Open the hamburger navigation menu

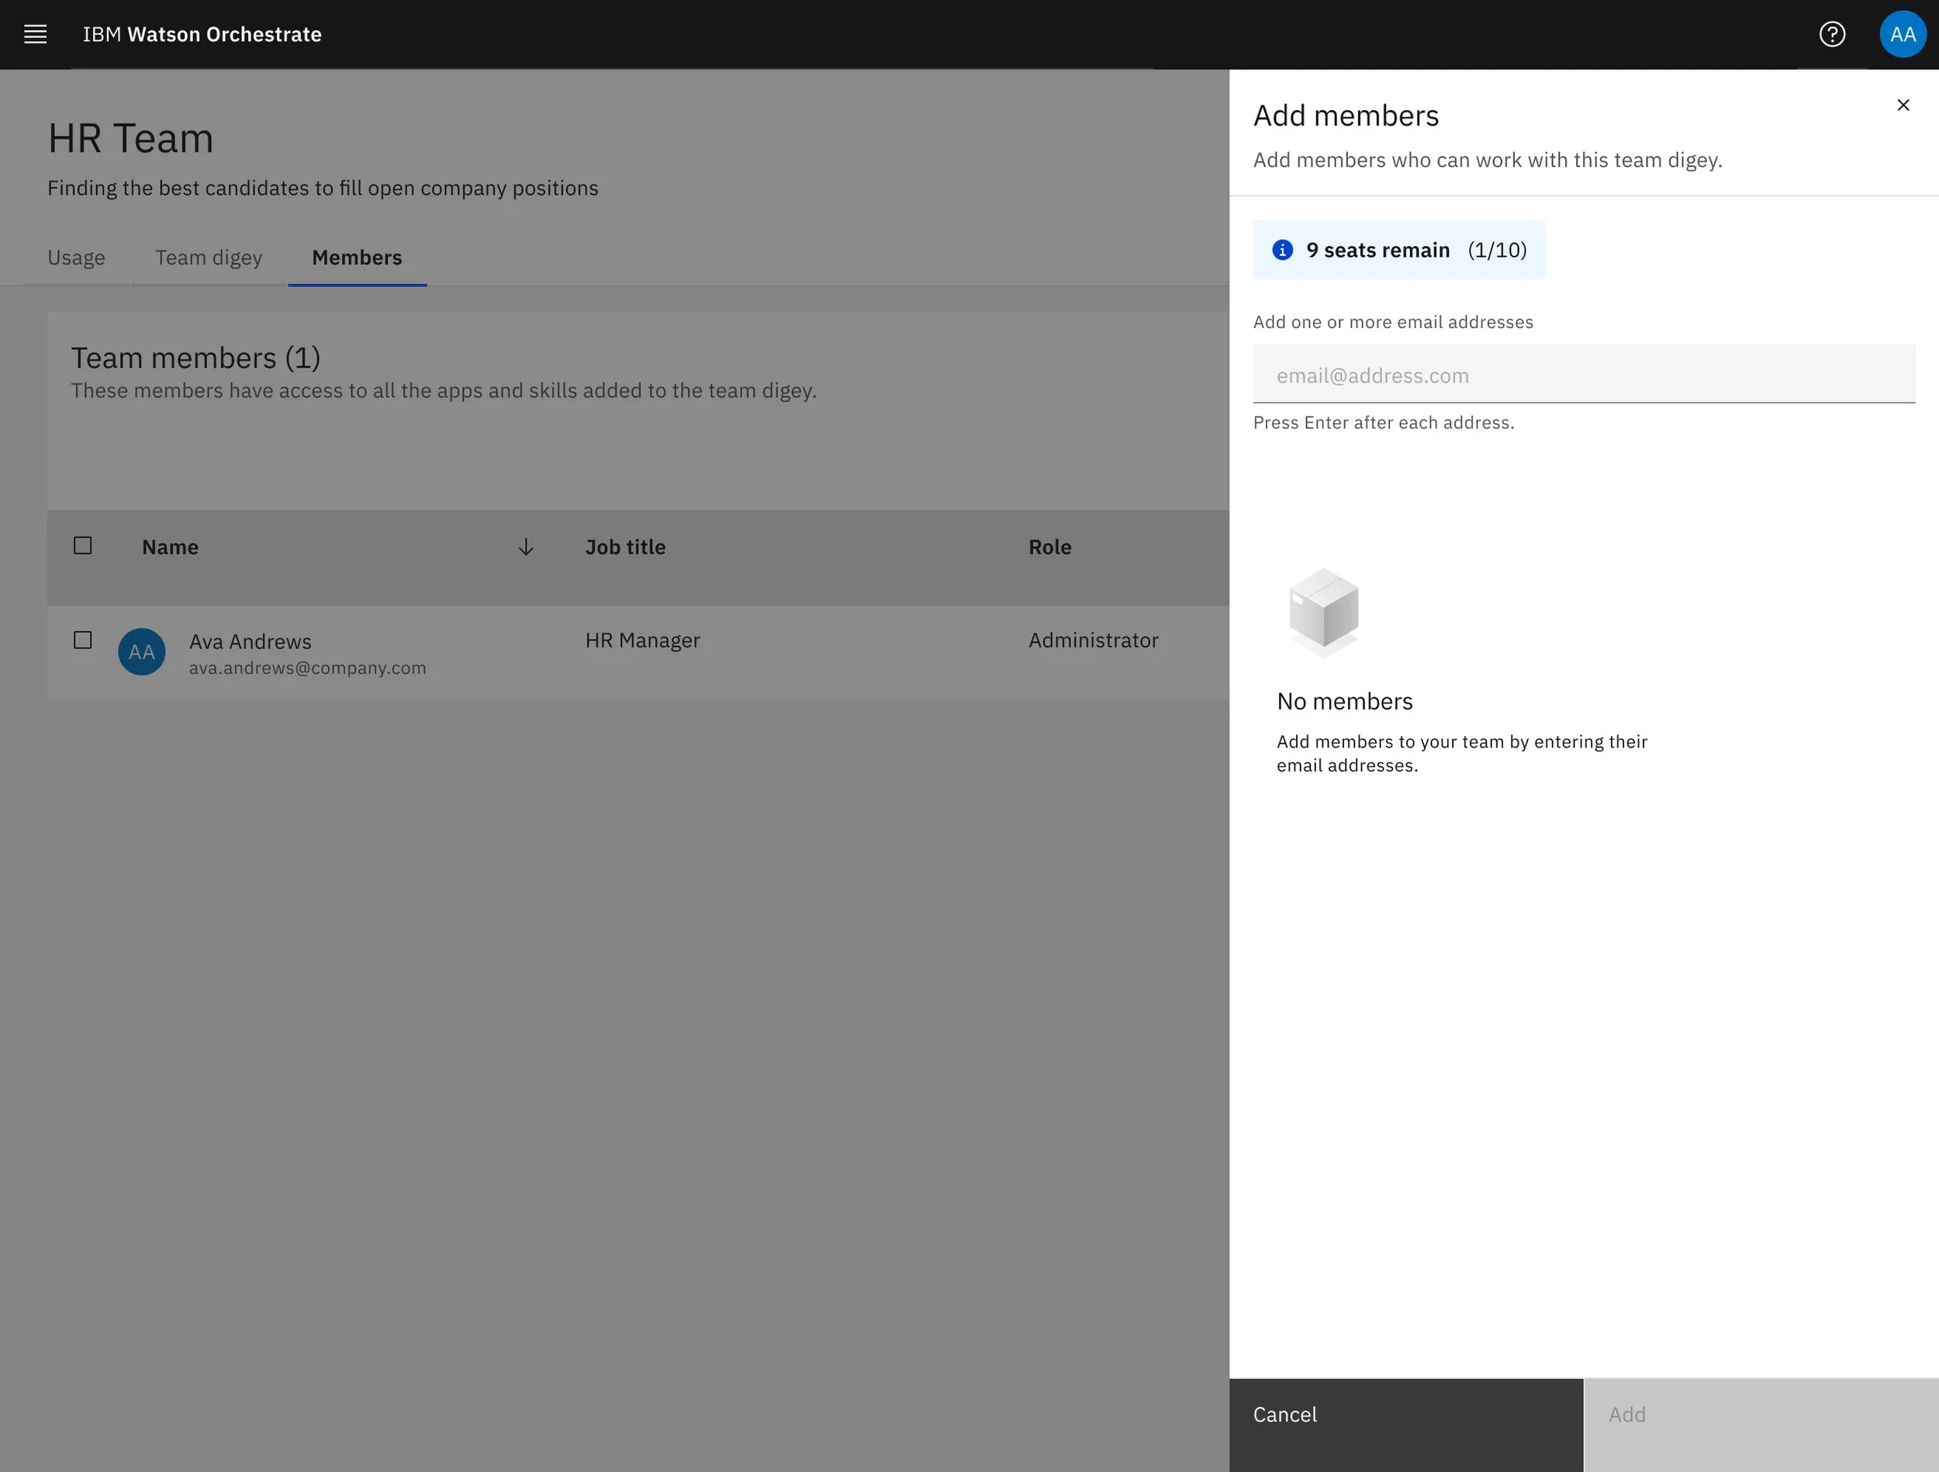coord(35,34)
